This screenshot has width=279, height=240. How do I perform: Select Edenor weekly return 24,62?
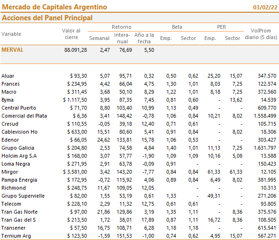point(103,140)
